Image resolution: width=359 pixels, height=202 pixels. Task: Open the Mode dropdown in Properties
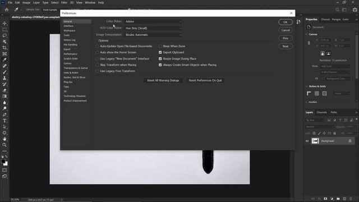[x=335, y=66]
